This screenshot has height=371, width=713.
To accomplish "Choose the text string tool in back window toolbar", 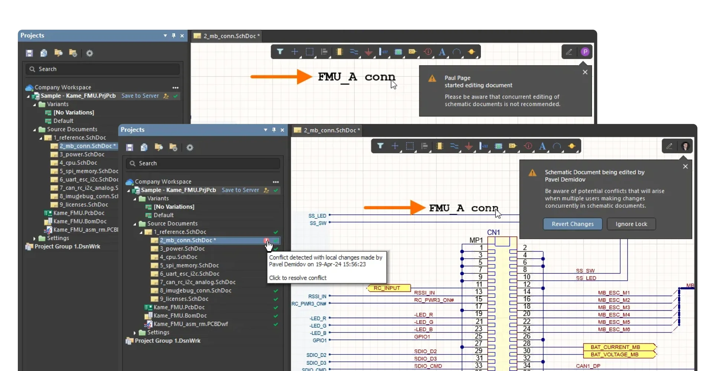I will click(442, 52).
